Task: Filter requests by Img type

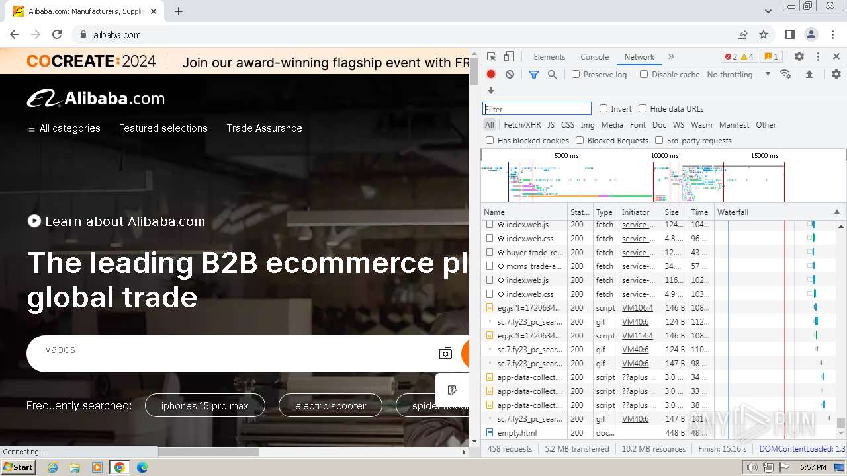Action: click(587, 125)
